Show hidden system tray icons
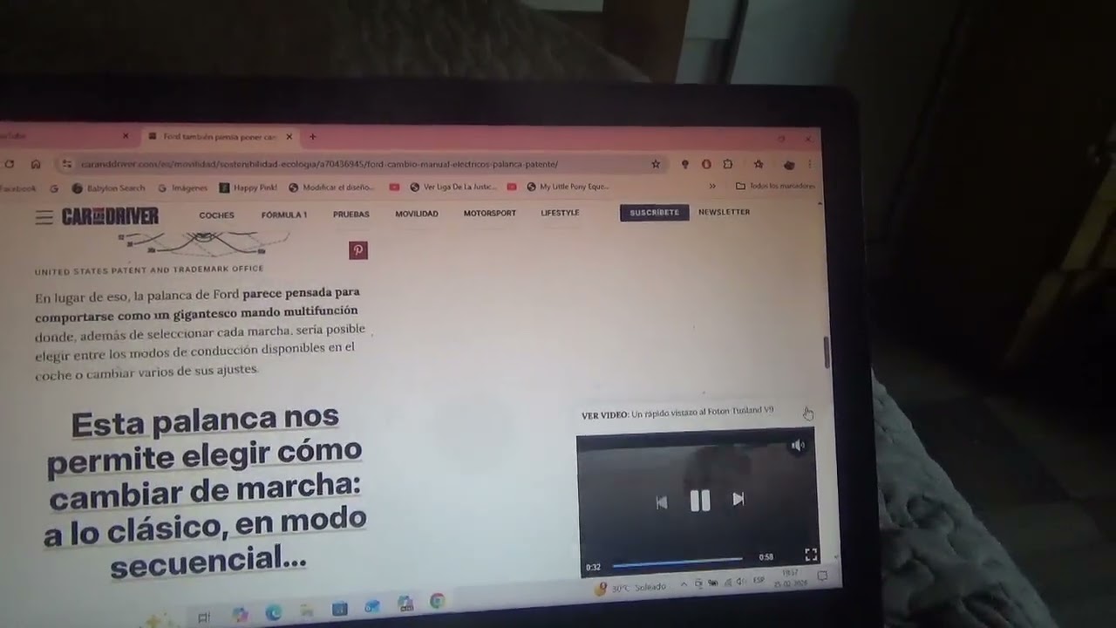1116x628 pixels. [x=684, y=584]
